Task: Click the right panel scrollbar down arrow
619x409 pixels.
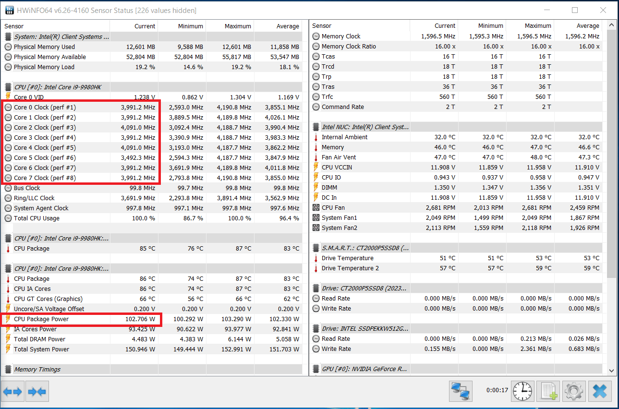Action: pyautogui.click(x=611, y=371)
